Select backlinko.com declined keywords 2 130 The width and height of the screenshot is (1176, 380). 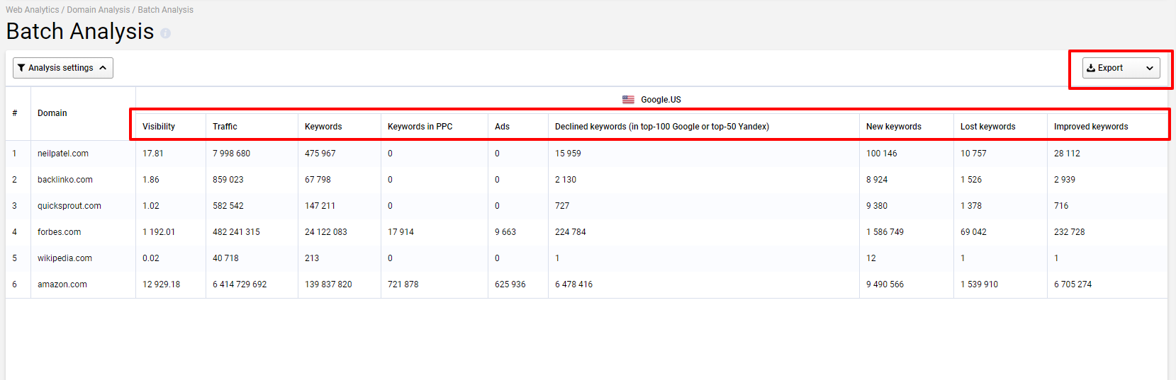[566, 180]
